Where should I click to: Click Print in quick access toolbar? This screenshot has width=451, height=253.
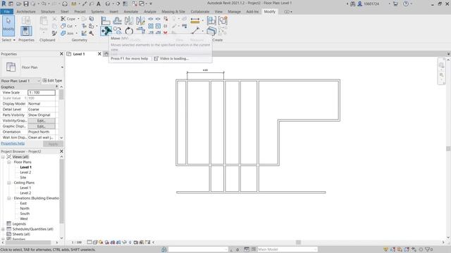click(x=65, y=4)
